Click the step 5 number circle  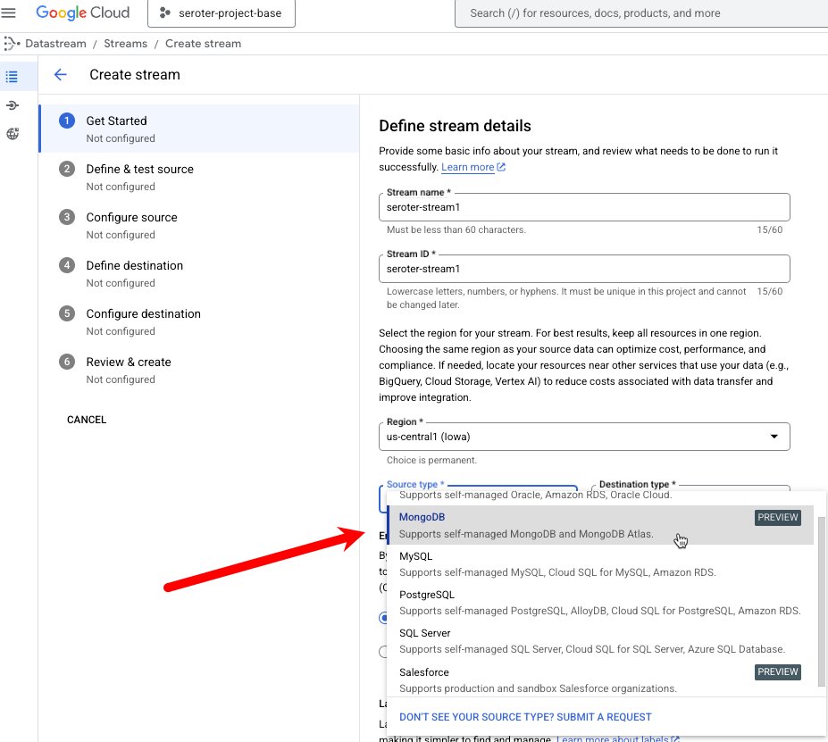66,313
